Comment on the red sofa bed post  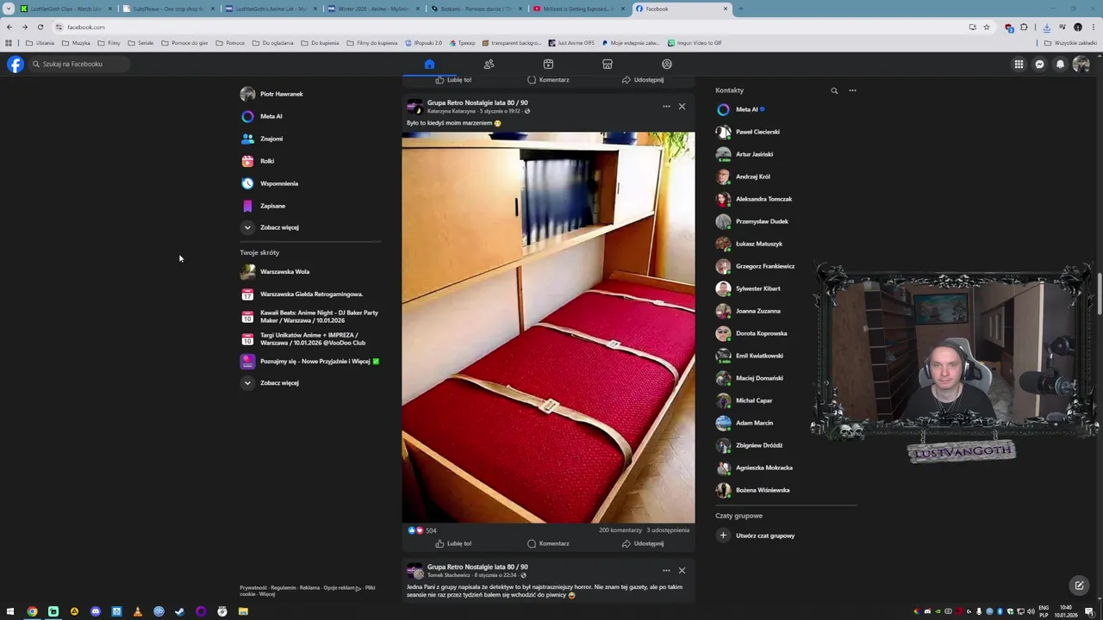(548, 543)
